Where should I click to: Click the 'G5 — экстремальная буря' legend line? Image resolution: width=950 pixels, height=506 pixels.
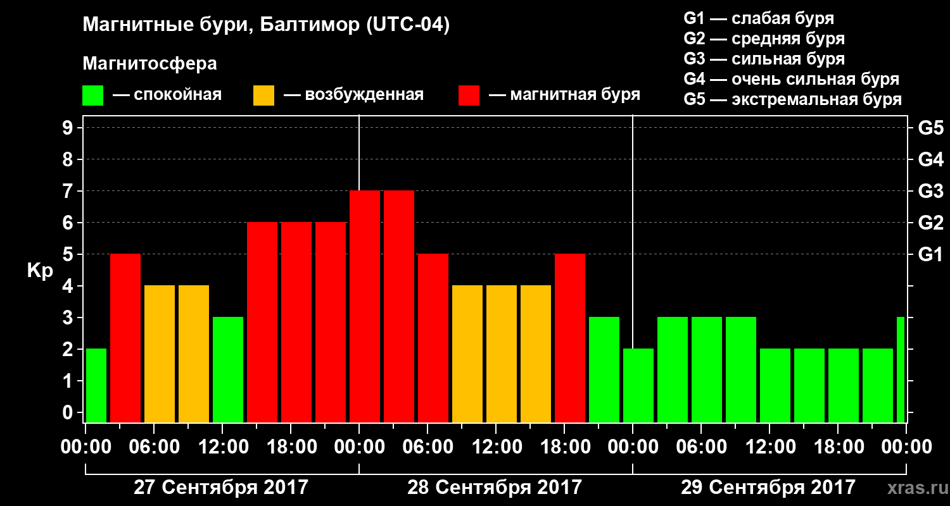coord(792,99)
